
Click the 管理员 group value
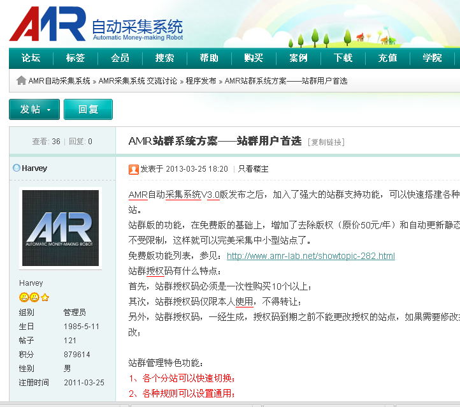tap(75, 312)
